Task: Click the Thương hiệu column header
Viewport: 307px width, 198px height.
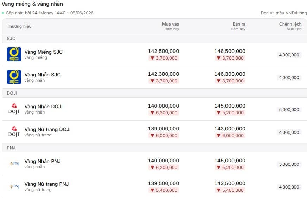Action: [19, 26]
